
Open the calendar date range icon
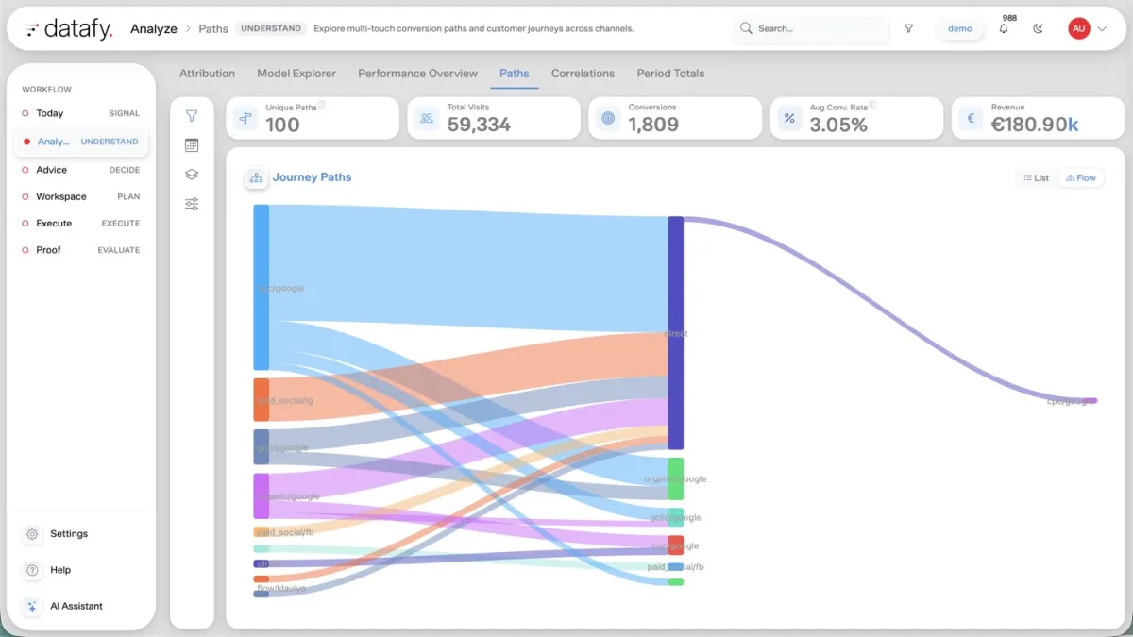(192, 145)
